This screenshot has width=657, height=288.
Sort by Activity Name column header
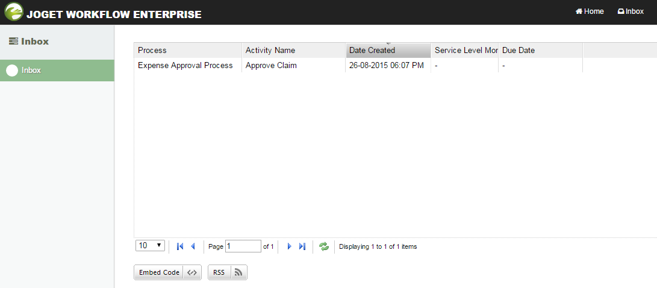click(270, 50)
